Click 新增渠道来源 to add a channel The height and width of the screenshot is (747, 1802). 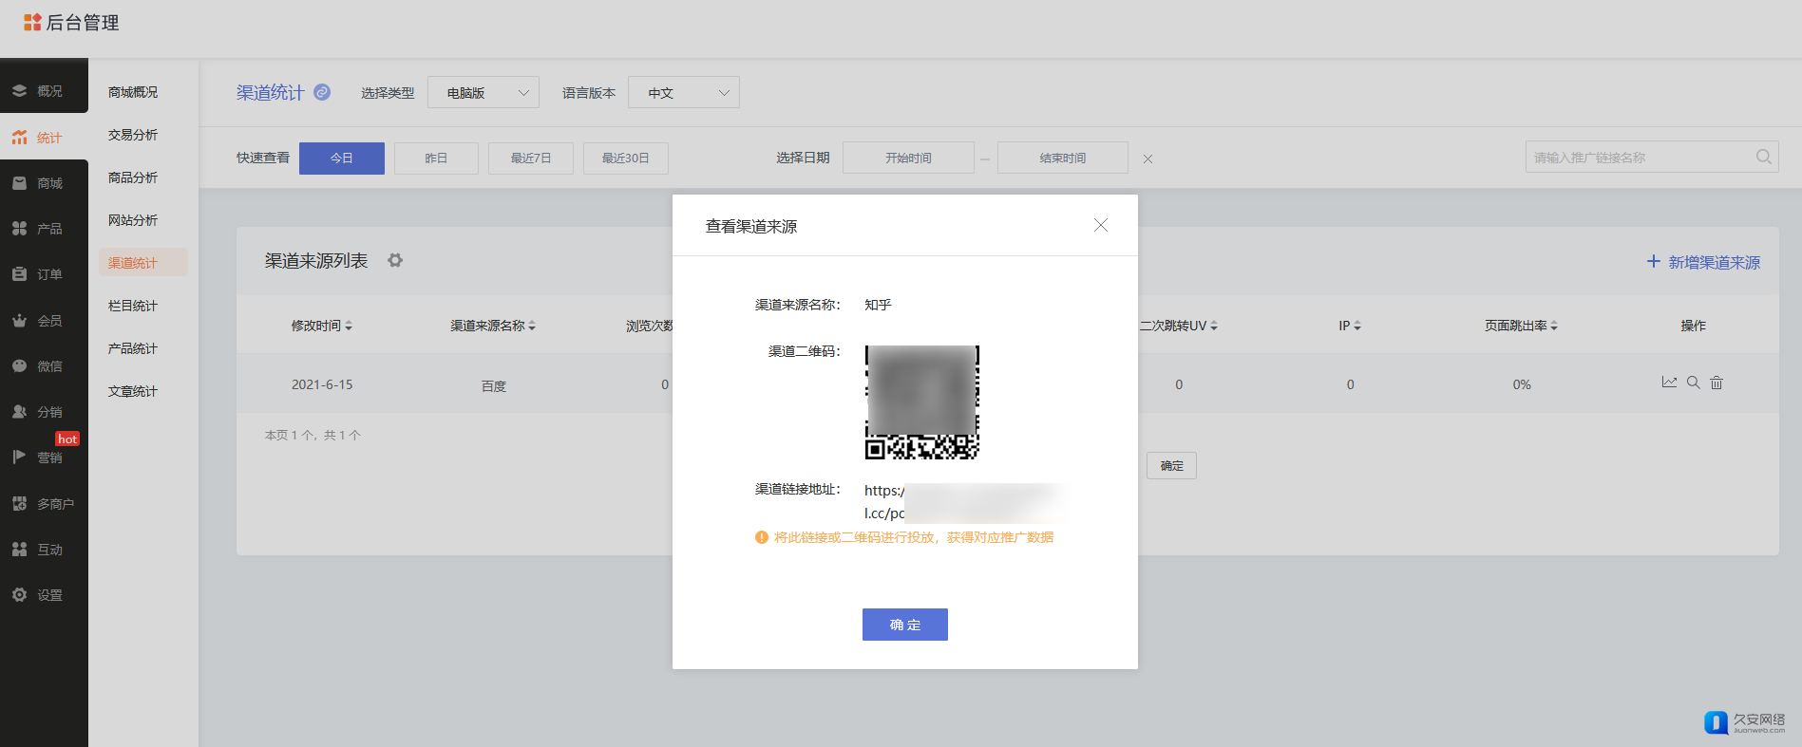pyautogui.click(x=1703, y=262)
